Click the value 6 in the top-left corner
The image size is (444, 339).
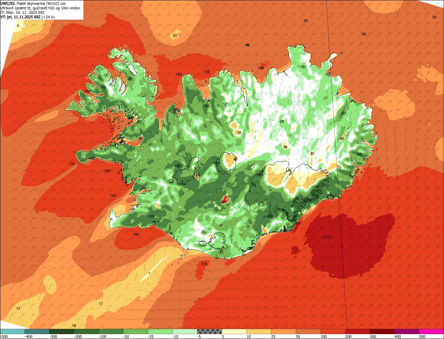(18, 26)
